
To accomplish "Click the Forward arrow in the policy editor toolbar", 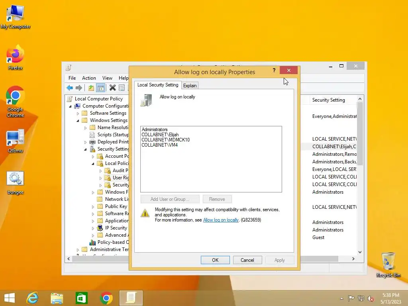I will click(x=79, y=88).
